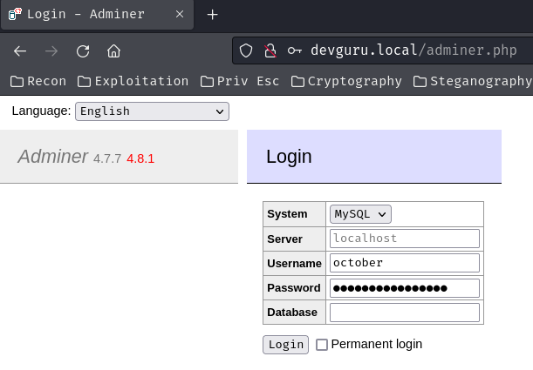
Task: Click the Server input field
Action: click(x=405, y=239)
